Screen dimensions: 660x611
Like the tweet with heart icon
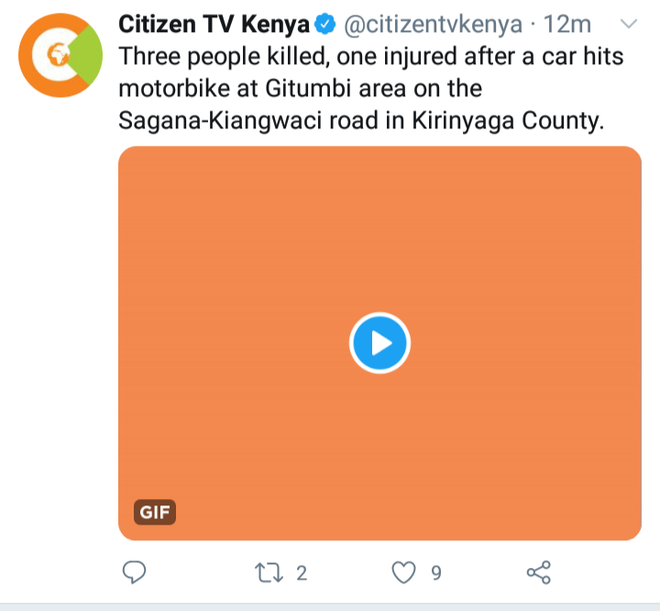(403, 572)
